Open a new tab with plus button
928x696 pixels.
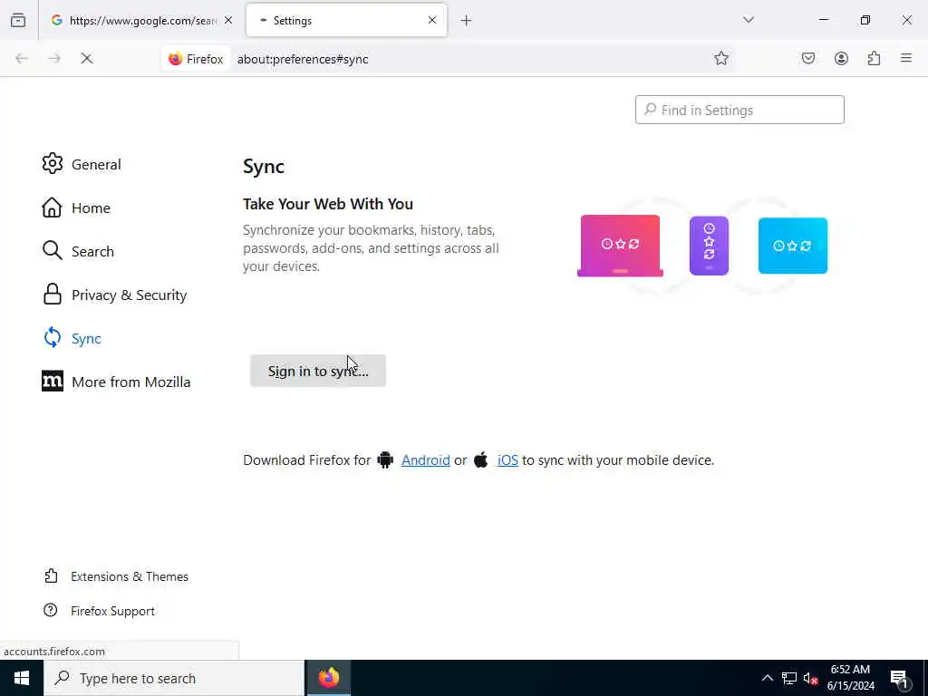click(x=467, y=21)
